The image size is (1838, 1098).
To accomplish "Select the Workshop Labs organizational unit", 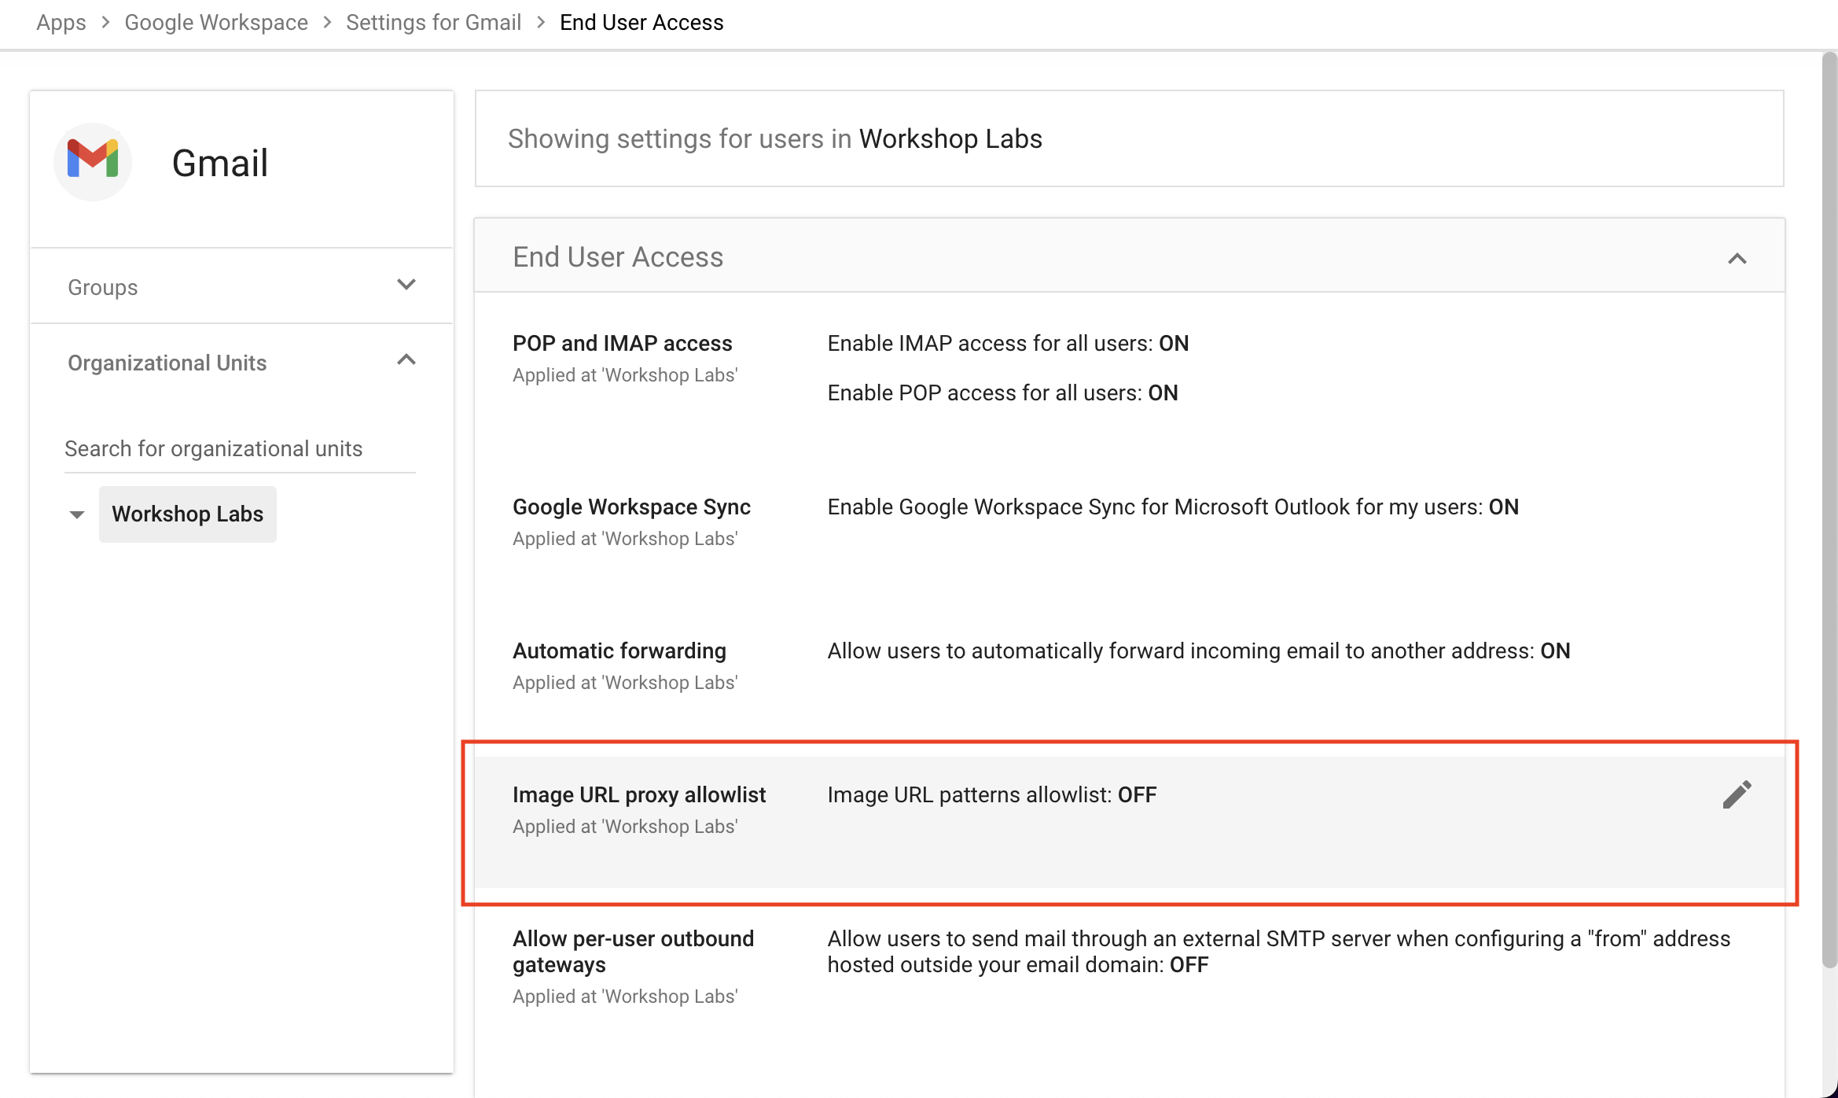I will [187, 514].
